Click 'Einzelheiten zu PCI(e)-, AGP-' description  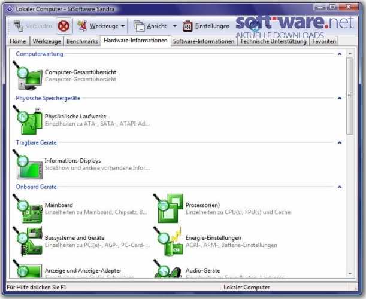[97, 245]
